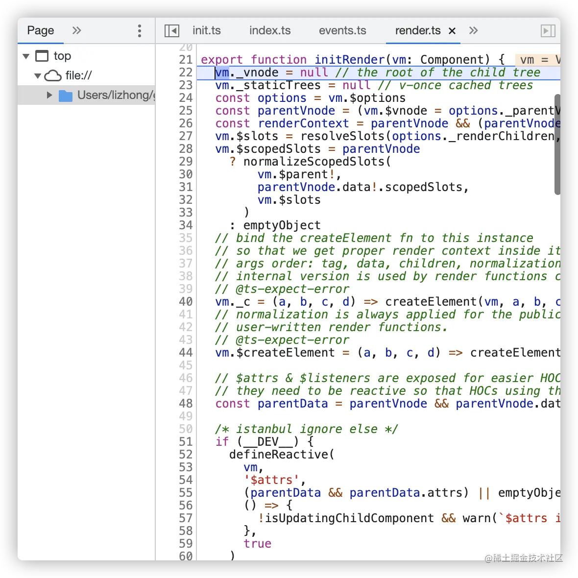Click '__DEV__' on line 51
This screenshot has height=578, width=578.
click(268, 442)
